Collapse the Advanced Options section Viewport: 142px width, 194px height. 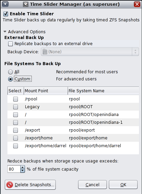click(x=5, y=32)
